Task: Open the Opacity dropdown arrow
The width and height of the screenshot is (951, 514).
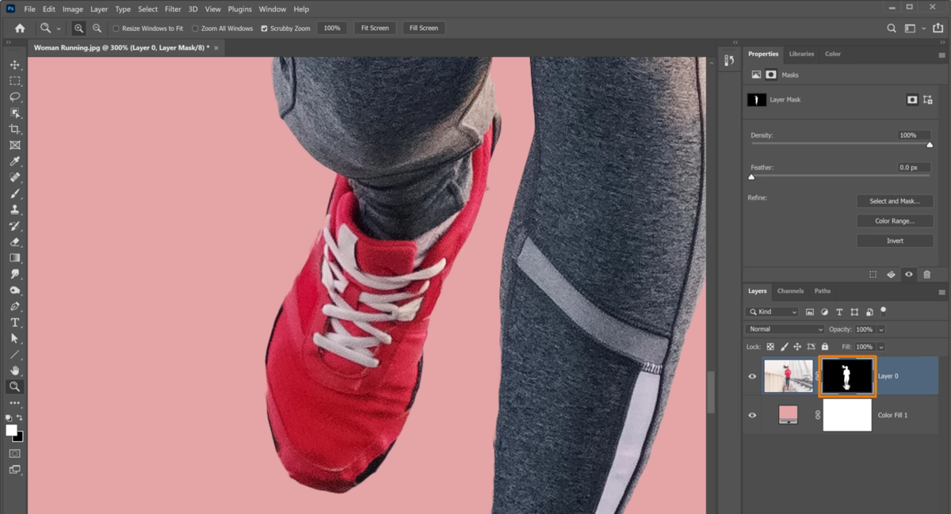Action: point(882,329)
